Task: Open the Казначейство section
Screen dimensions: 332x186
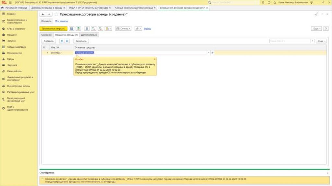Action: click(14, 71)
